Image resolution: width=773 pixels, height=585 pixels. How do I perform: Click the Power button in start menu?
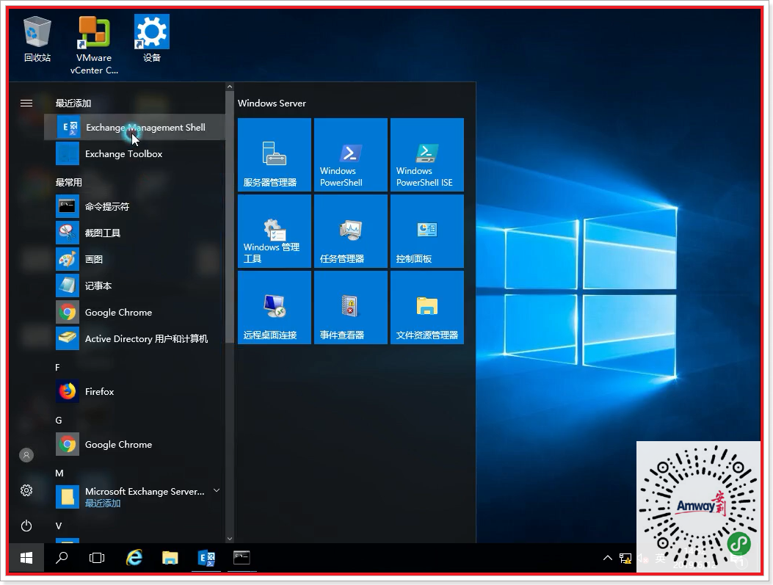[26, 526]
